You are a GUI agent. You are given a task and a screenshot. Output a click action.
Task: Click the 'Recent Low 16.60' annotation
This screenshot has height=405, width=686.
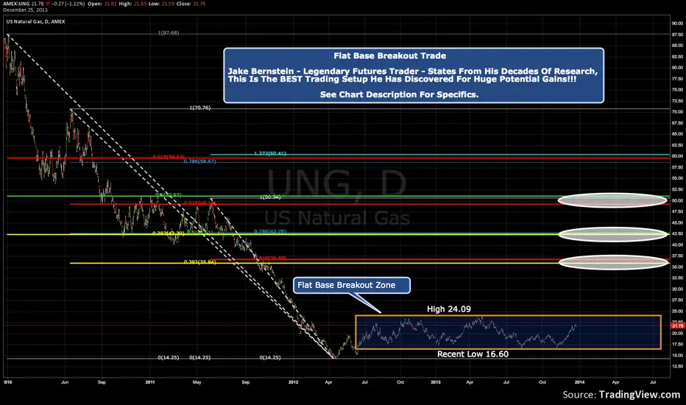click(x=473, y=354)
